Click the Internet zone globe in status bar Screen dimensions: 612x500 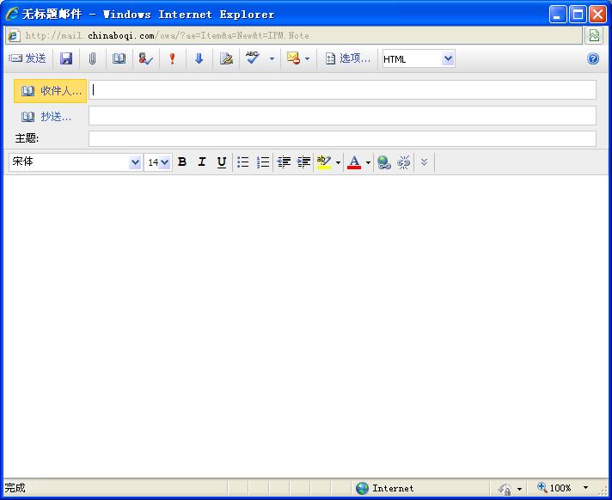point(362,488)
